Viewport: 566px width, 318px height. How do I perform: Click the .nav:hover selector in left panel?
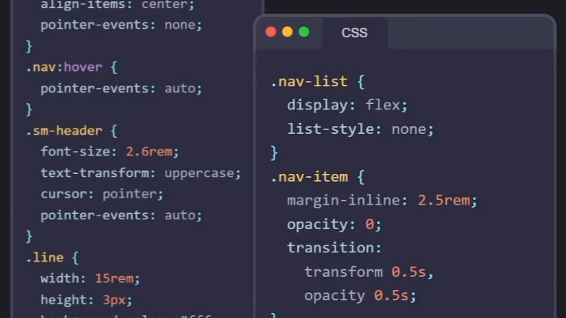(x=71, y=67)
